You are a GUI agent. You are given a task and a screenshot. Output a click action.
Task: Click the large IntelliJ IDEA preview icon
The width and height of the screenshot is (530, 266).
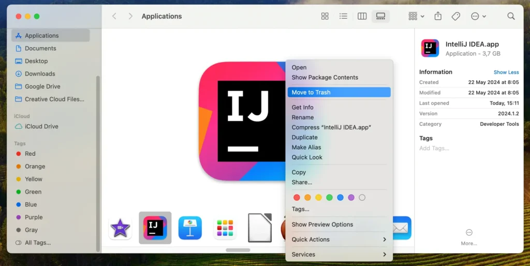click(242, 121)
